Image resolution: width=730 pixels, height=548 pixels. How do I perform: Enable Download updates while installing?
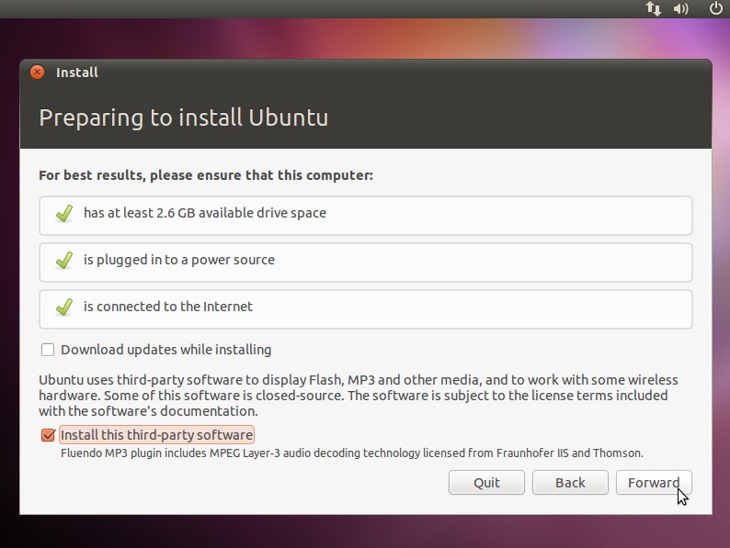pos(48,350)
